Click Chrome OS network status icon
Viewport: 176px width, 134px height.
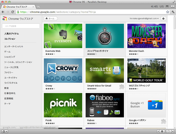coord(167,6)
